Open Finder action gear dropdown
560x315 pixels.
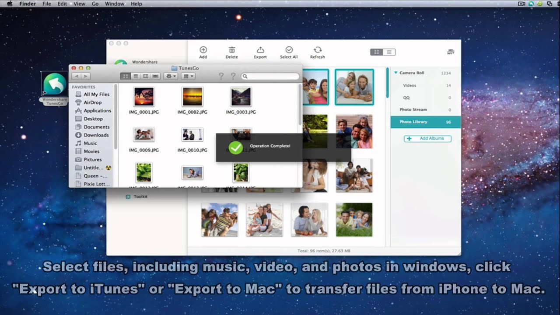171,76
